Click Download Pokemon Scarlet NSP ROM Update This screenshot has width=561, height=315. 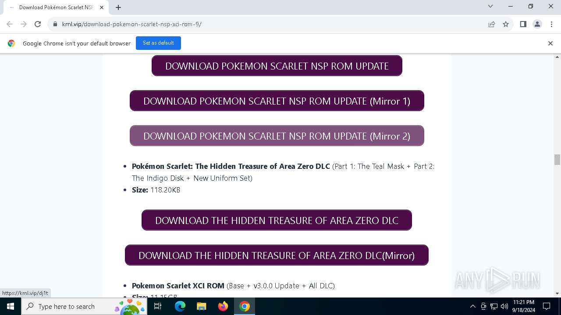pos(277,66)
